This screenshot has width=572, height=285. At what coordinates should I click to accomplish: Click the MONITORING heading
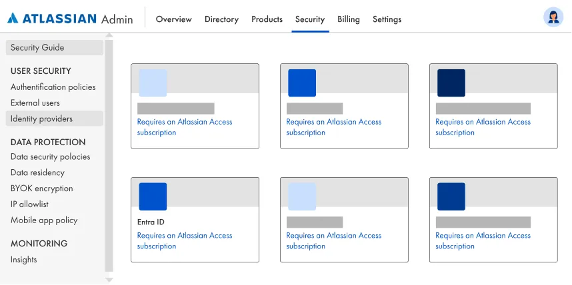39,244
